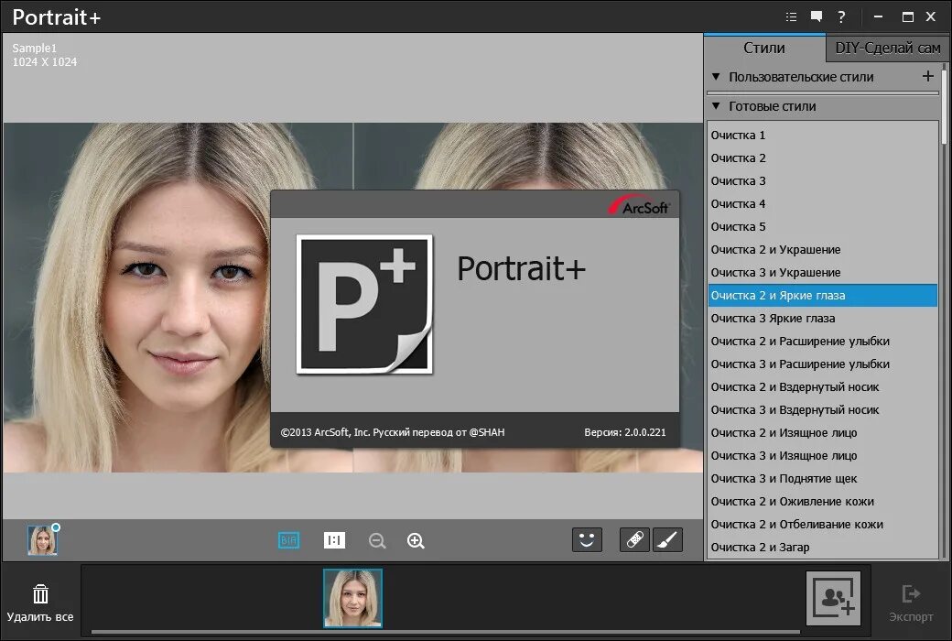Pick Очистка 2 и Изящное лицо

pos(823,432)
